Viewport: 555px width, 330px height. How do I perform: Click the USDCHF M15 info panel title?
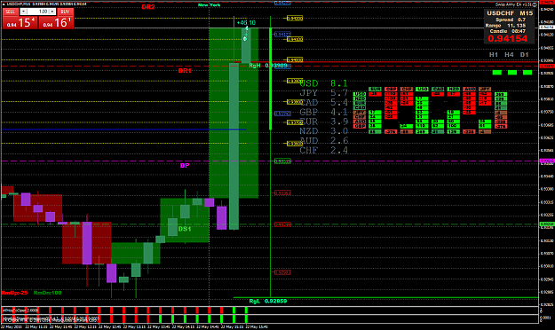510,13
